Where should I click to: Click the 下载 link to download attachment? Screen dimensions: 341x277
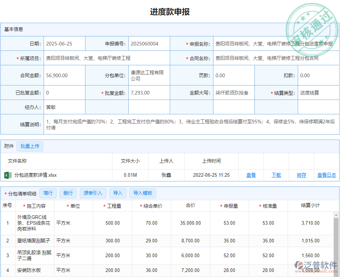coord(276,175)
